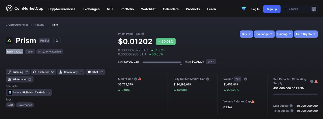
Task: Click the Prism token logo
Action: 9,40
